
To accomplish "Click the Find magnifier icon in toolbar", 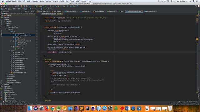I will [x=24, y=6].
